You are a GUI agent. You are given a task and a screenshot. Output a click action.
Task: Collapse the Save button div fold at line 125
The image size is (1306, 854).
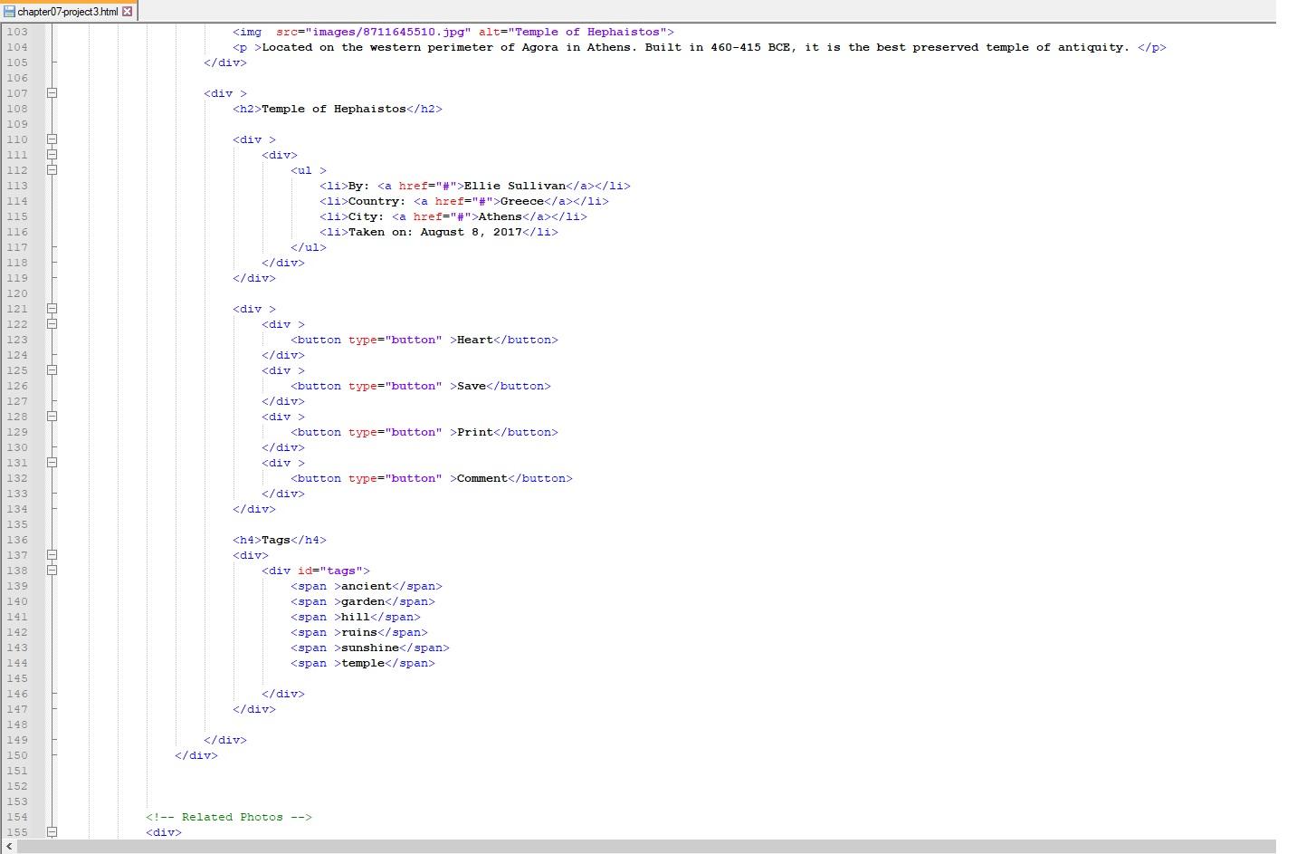tap(52, 370)
